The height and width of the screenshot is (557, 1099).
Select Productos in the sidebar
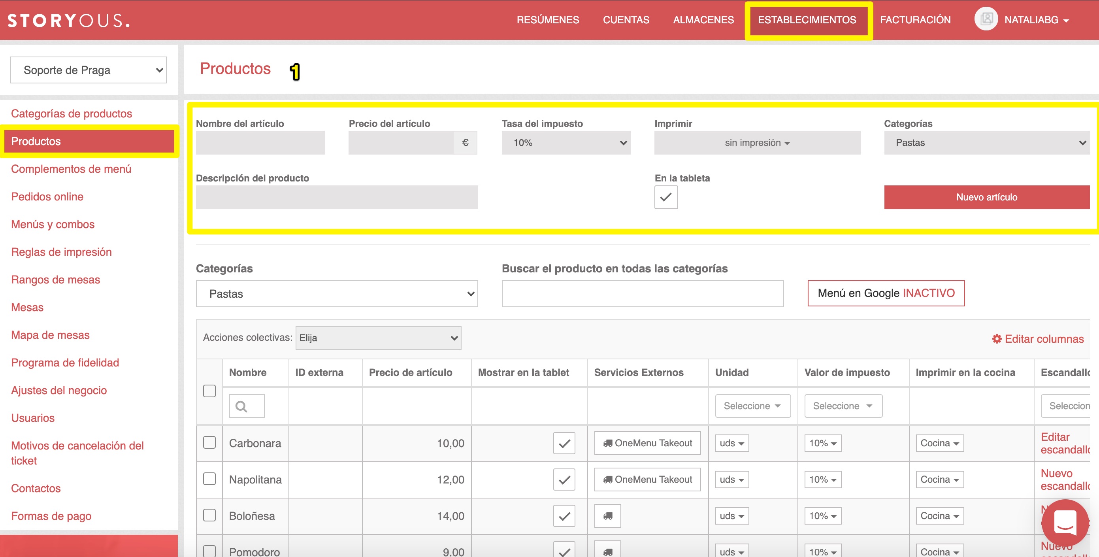coord(89,141)
